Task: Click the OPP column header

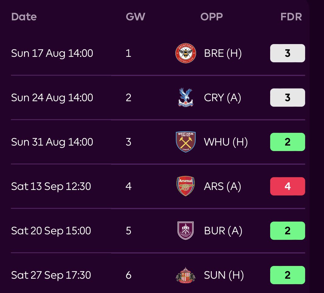Action: click(x=212, y=17)
